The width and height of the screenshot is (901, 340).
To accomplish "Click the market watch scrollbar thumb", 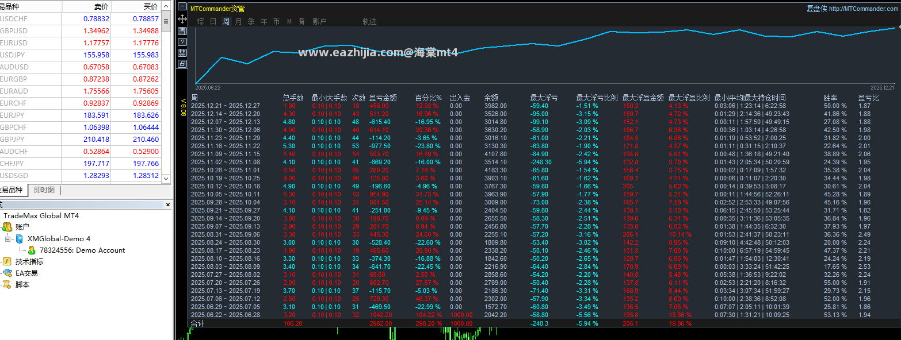I will tap(166, 22).
